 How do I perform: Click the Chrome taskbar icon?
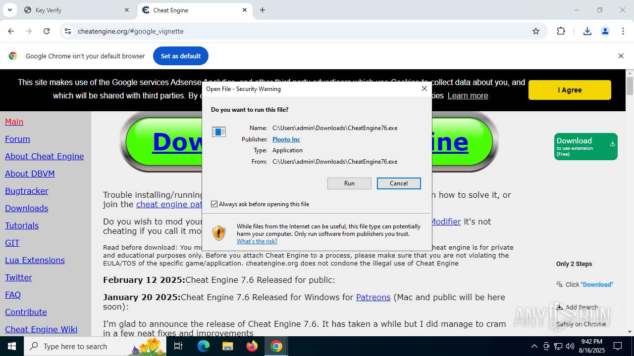click(x=276, y=346)
